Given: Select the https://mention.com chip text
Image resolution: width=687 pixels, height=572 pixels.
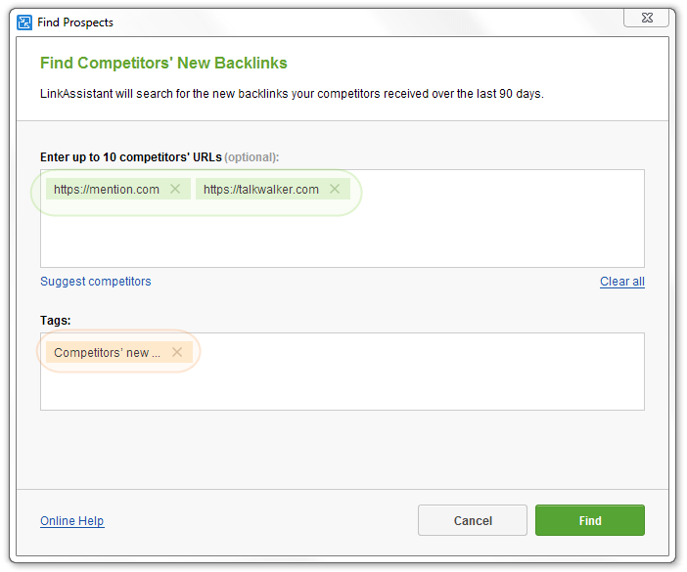Looking at the screenshot, I should (x=107, y=190).
